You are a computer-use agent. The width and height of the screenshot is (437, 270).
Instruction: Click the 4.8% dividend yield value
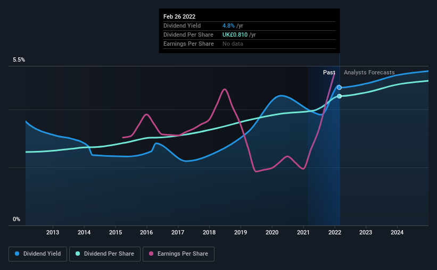(x=228, y=26)
